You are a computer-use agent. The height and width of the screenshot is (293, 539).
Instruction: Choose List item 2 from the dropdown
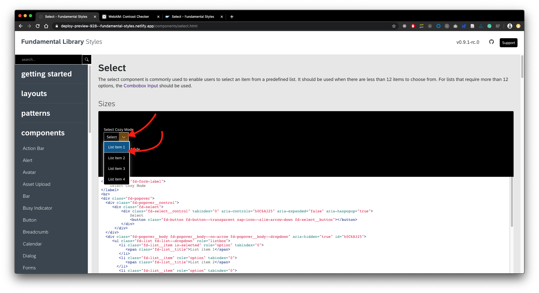tap(116, 158)
